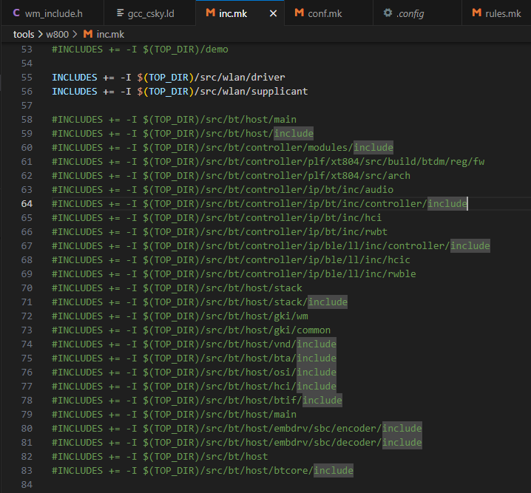Viewport: 531px width, 493px height.
Task: Click the host/vnd/include line
Action: [194, 344]
